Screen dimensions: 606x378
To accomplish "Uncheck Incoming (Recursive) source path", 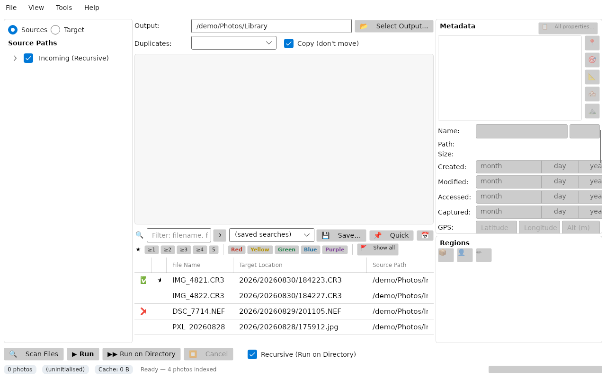I will (x=28, y=58).
